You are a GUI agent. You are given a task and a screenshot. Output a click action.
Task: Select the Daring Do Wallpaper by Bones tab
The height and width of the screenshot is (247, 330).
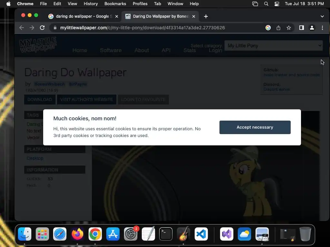coord(160,16)
